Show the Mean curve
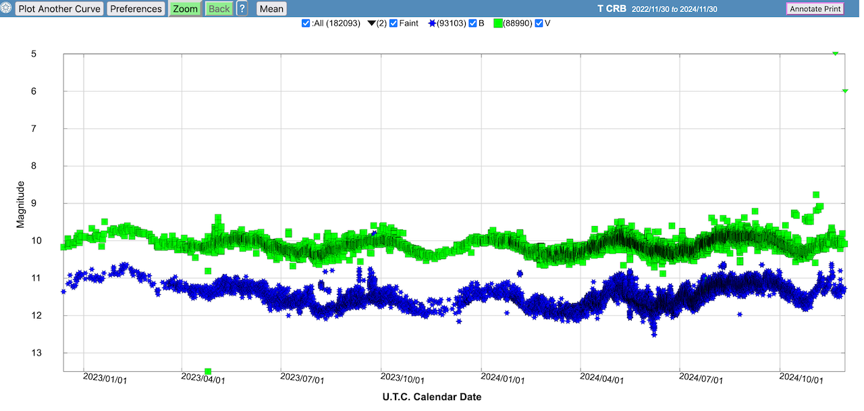This screenshot has width=864, height=411. tap(271, 9)
